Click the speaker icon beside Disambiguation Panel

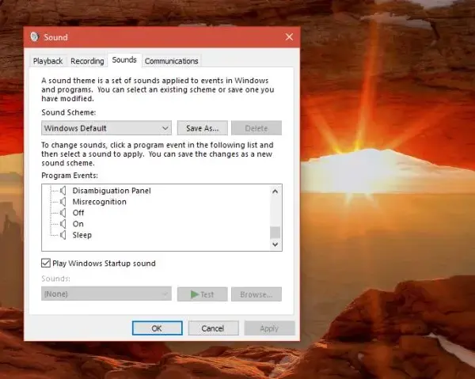pos(63,191)
